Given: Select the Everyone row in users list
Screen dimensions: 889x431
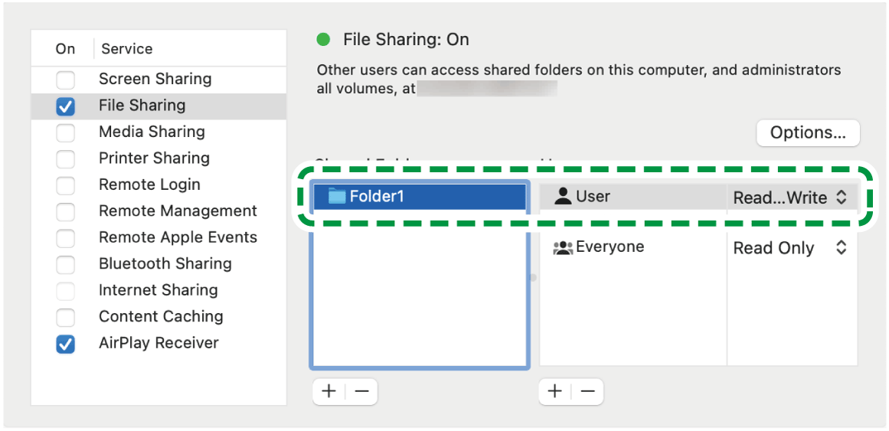Looking at the screenshot, I should 610,247.
